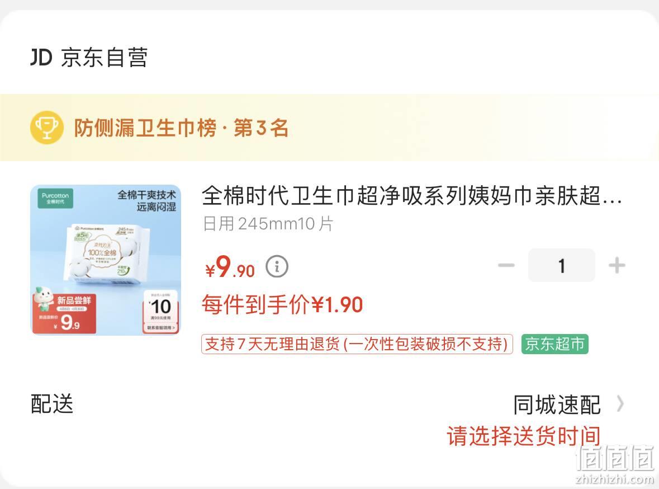Open product title 全棉时代卫生巾超净吸系列
The height and width of the screenshot is (489, 659).
tap(412, 196)
